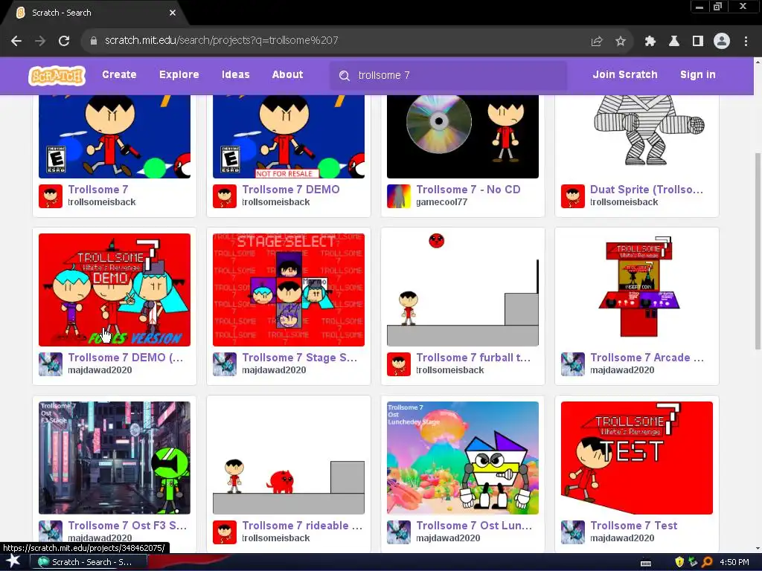Go to the Ideas page
The image size is (762, 571).
tap(236, 75)
